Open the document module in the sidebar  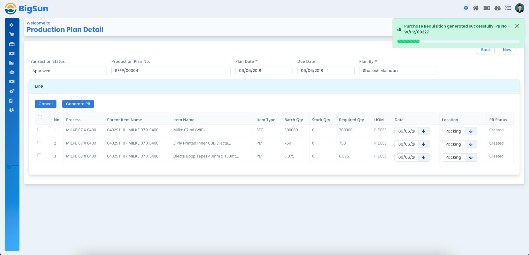tap(11, 101)
